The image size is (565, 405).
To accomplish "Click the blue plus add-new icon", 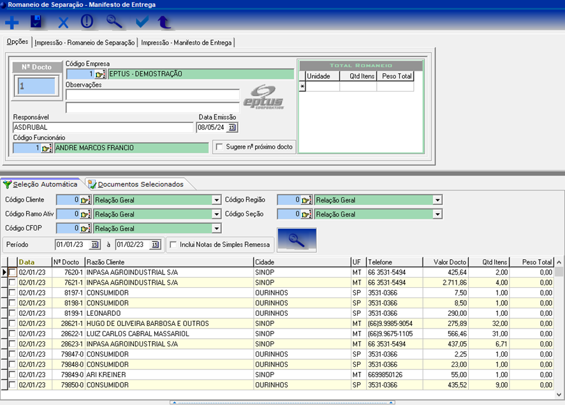I will pos(11,22).
